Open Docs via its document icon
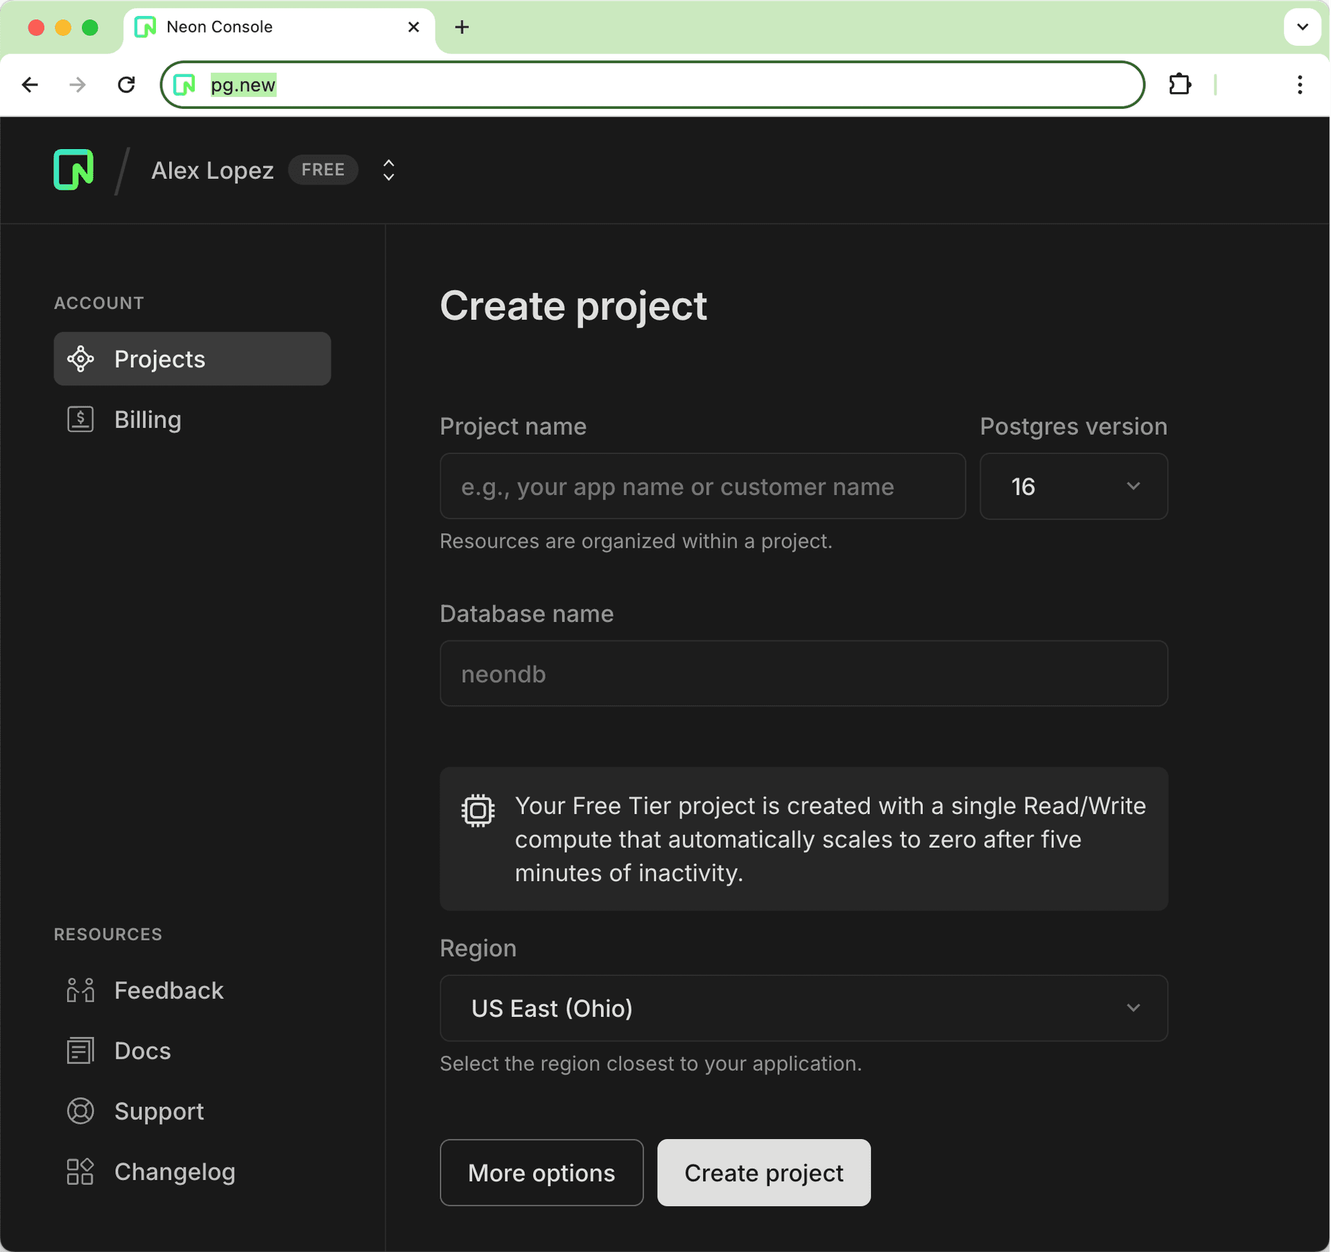1331x1252 pixels. point(80,1051)
